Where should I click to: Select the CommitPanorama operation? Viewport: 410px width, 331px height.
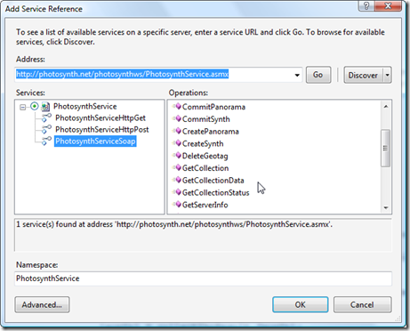pos(213,107)
